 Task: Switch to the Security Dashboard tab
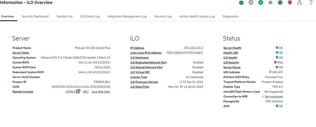point(35,16)
